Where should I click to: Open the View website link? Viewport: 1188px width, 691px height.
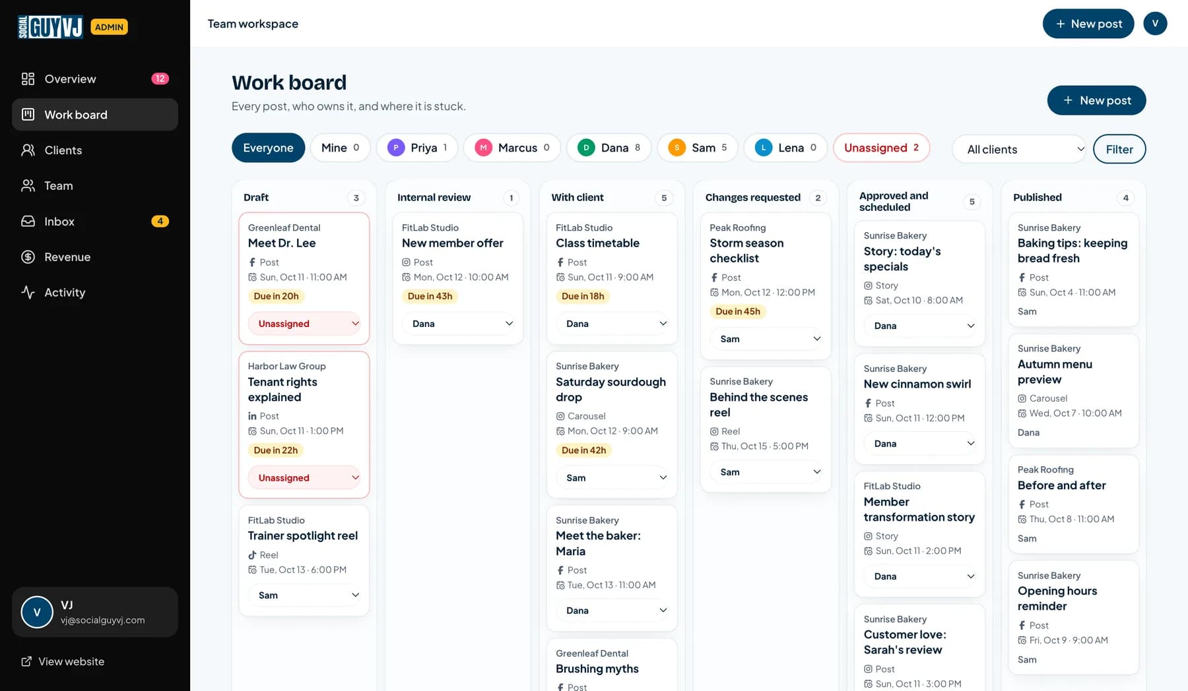click(x=63, y=661)
